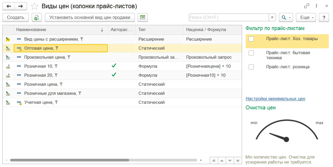Select the Розничные для магазина row
Screen dimensions: 333x167
point(122,93)
